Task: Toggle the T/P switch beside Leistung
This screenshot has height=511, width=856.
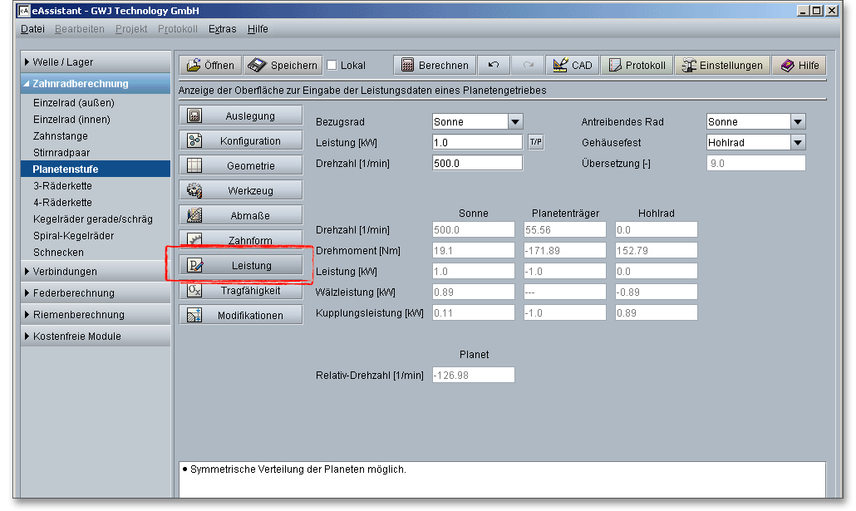Action: tap(536, 142)
